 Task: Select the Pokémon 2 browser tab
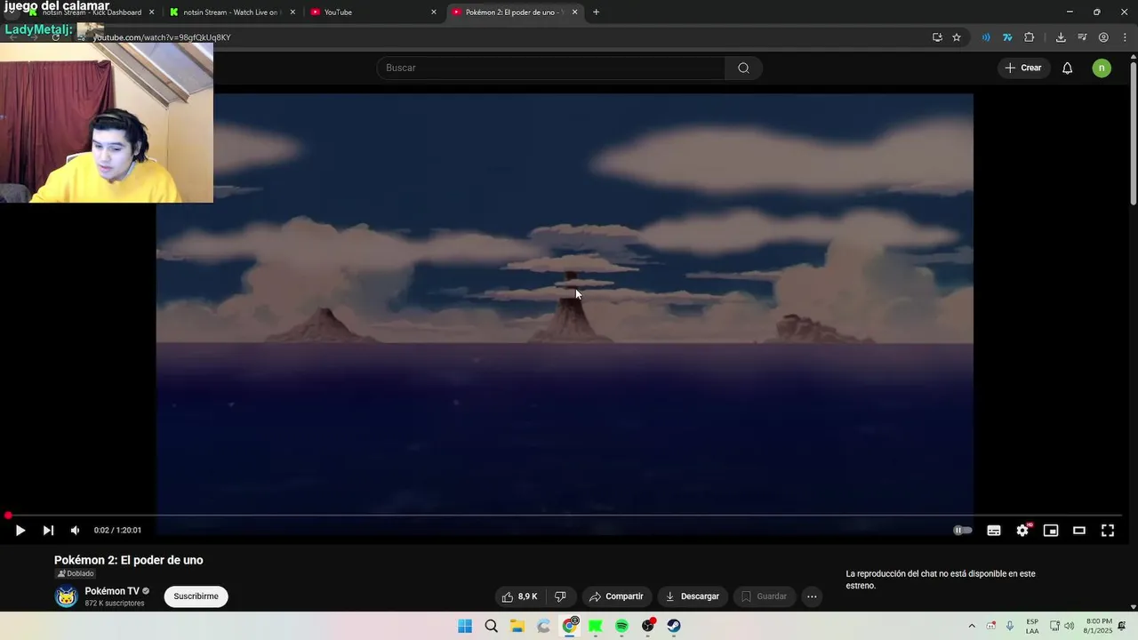[514, 12]
